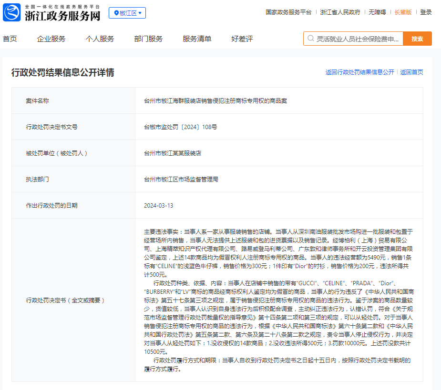441x390 pixels.
Task: Click the orange 搜索 button
Action: (x=417, y=39)
